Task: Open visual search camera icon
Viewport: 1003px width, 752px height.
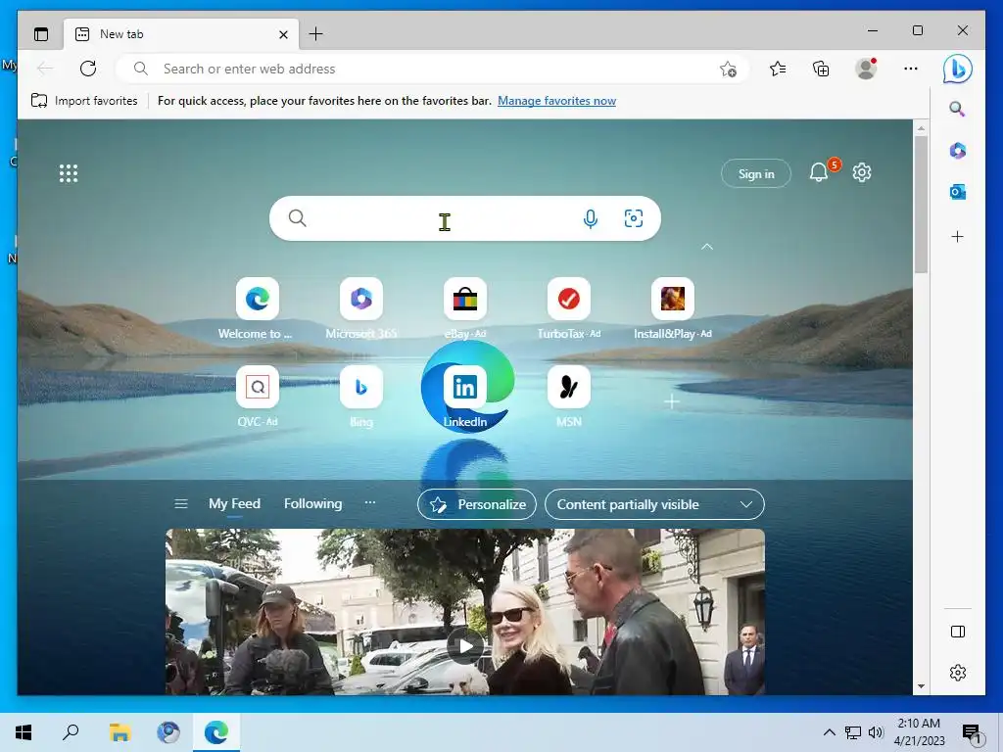Action: pos(634,218)
